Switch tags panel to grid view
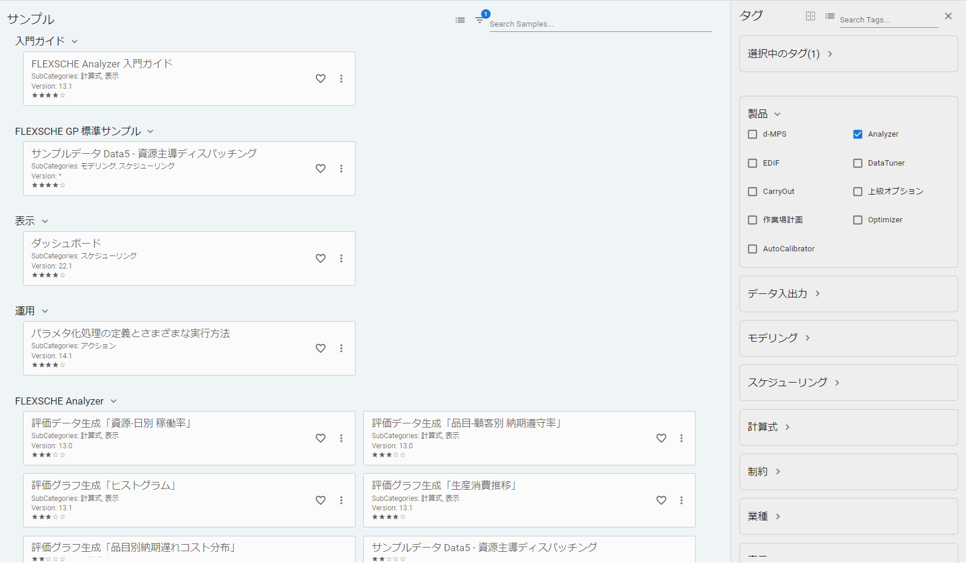 pyautogui.click(x=810, y=16)
